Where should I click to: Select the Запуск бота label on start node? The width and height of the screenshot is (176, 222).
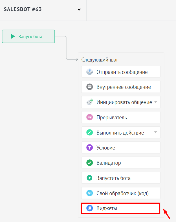point(30,36)
